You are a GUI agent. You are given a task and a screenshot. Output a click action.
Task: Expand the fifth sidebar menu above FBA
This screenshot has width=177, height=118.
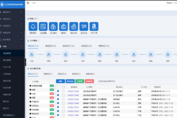(x=21, y=40)
